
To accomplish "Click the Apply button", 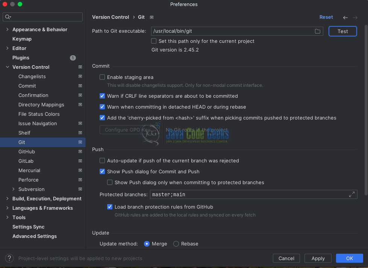I will [x=318, y=258].
